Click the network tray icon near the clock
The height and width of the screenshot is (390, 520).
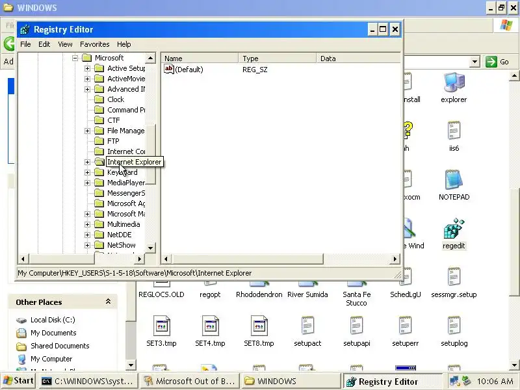coord(454,381)
